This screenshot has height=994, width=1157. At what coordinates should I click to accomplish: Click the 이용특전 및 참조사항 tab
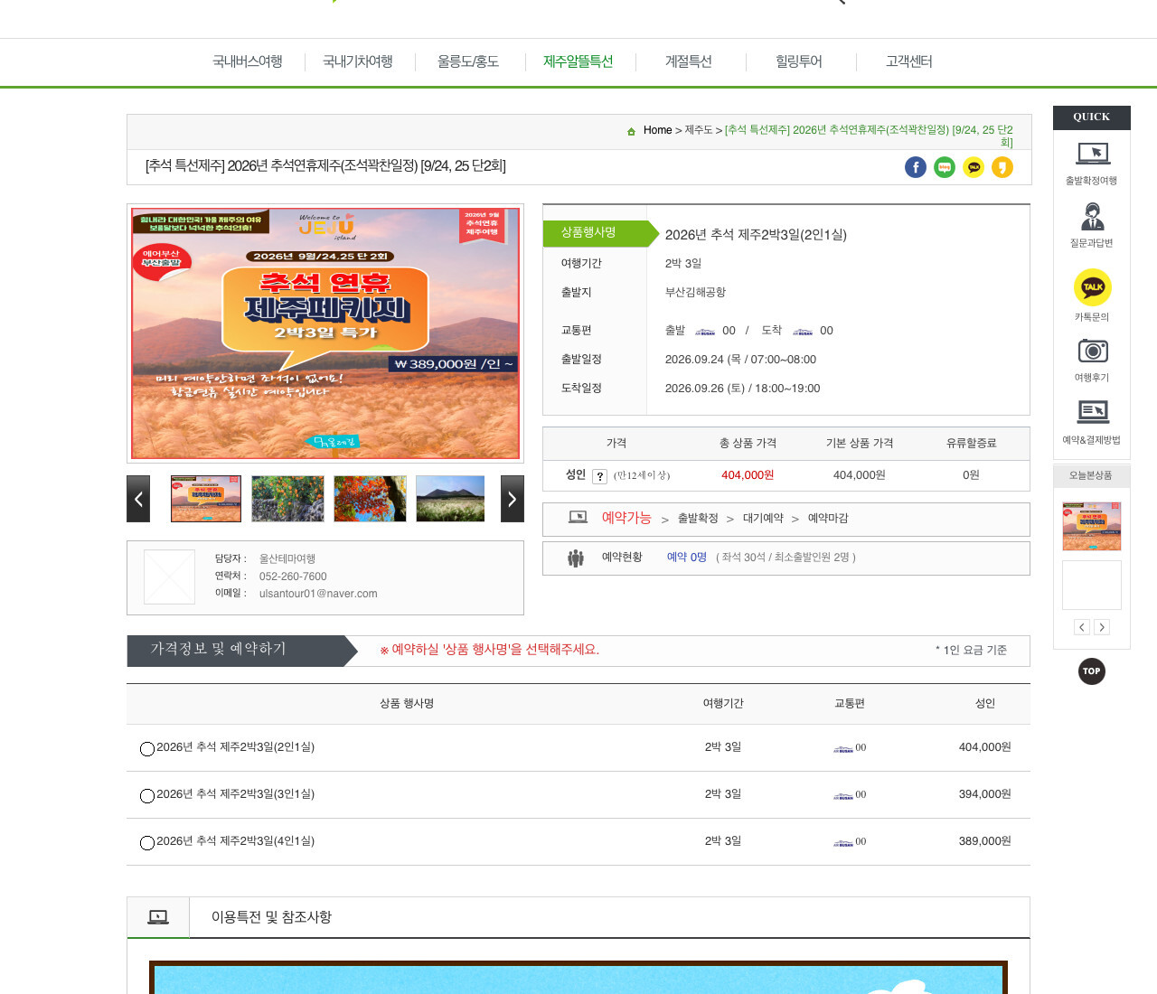click(271, 917)
